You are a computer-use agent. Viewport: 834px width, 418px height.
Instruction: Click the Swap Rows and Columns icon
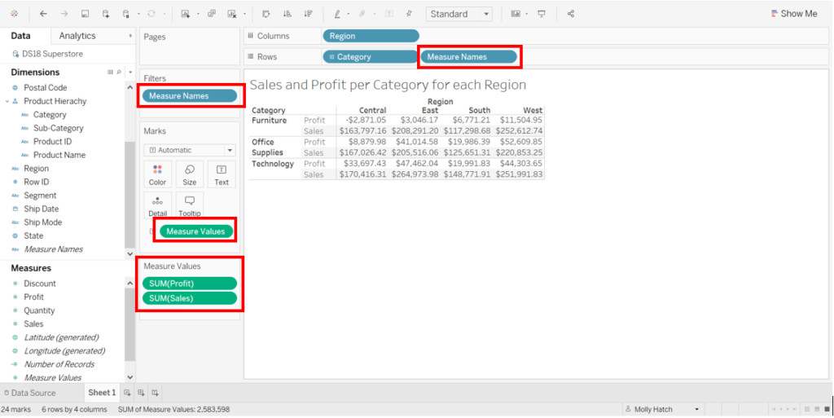[266, 14]
